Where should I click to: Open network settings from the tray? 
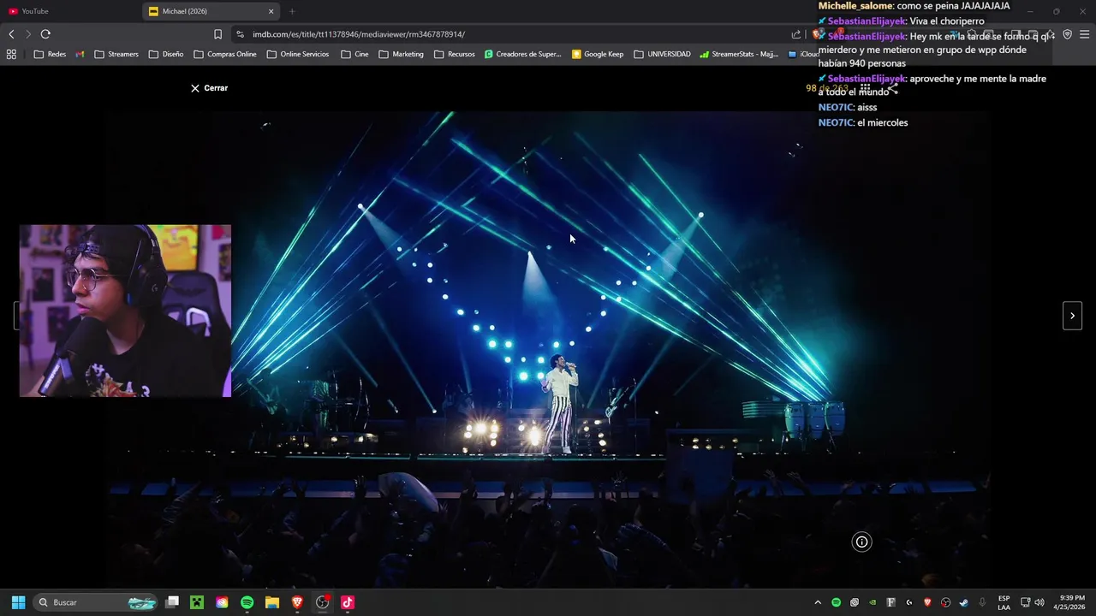1026,602
